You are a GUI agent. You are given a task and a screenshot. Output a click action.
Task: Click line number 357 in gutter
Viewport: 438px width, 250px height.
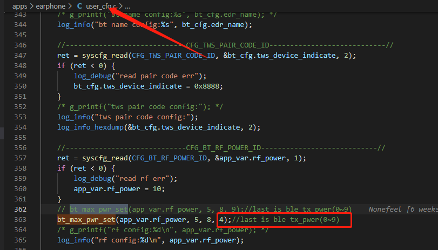pos(21,158)
